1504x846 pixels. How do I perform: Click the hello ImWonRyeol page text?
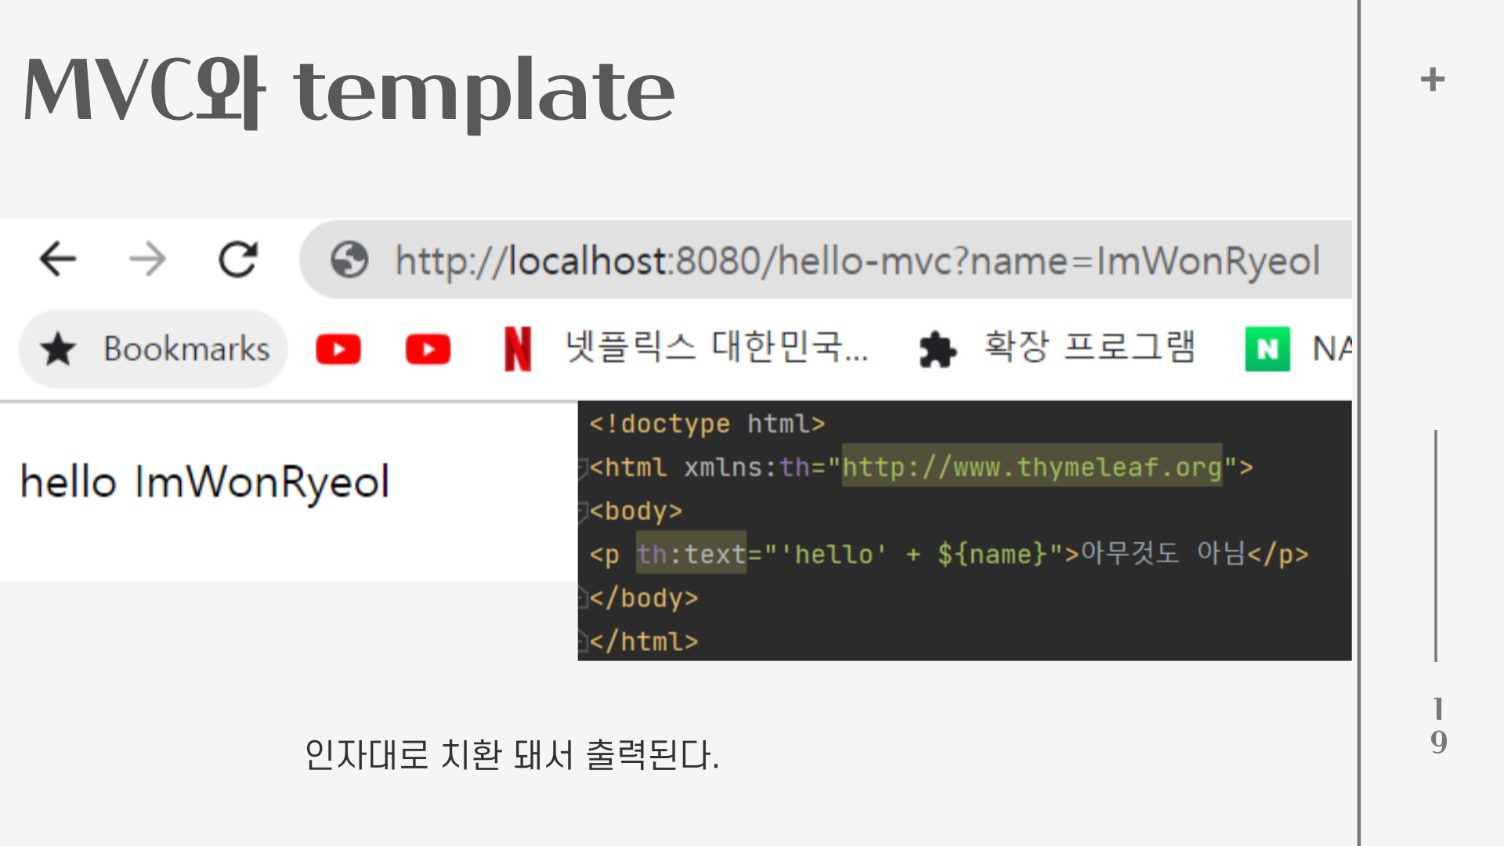(204, 482)
